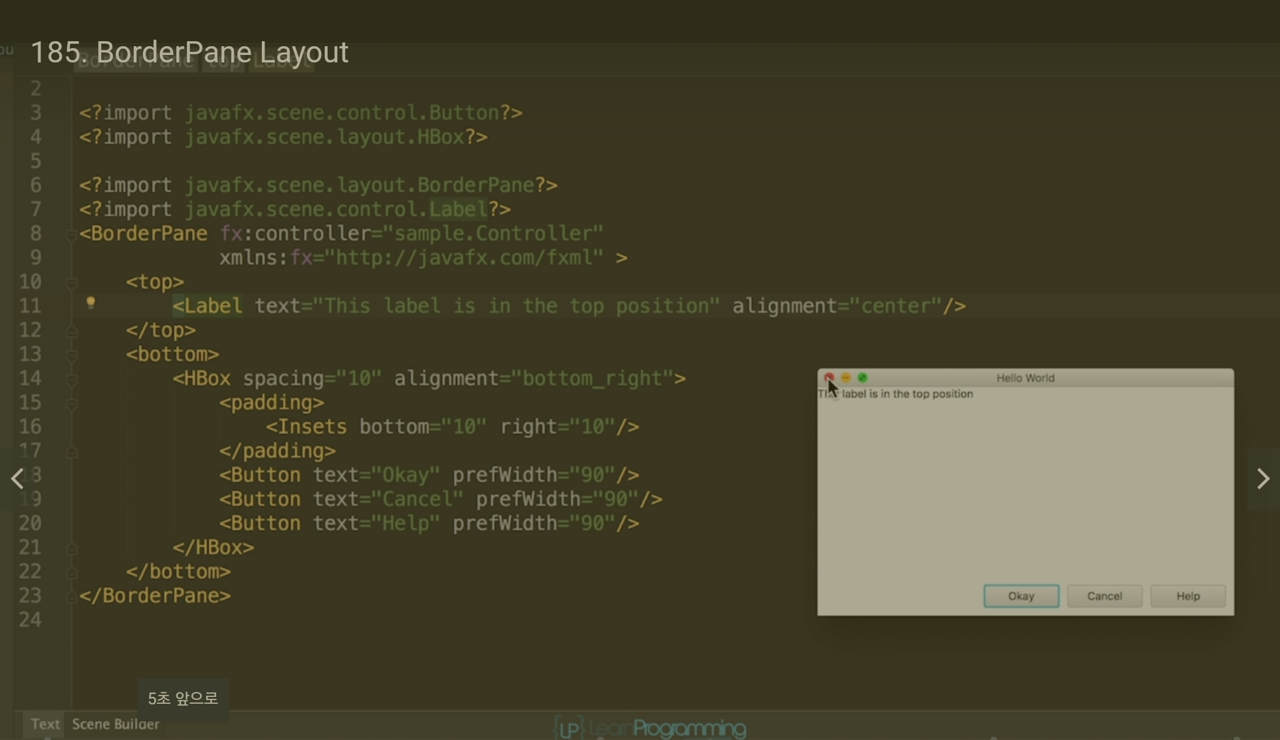Screen dimensions: 1280x740
Task: Collapse the top tag fold on line 10
Action: point(71,283)
